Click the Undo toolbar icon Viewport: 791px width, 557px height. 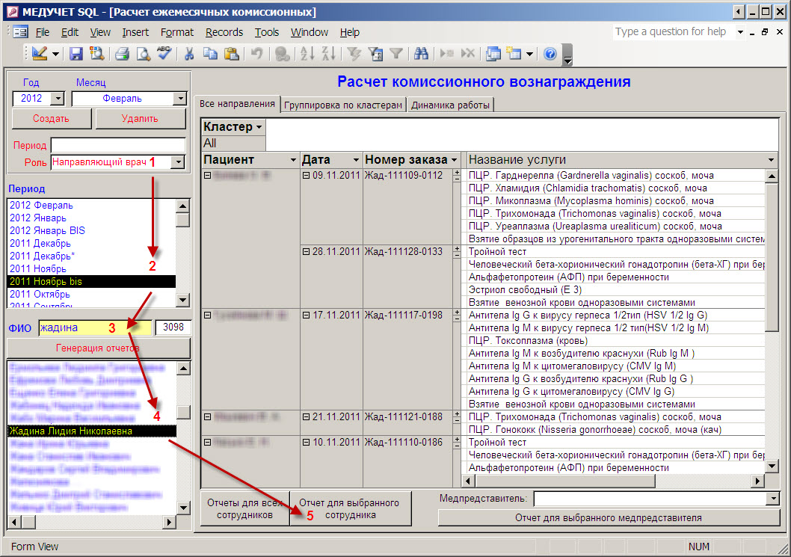[256, 54]
